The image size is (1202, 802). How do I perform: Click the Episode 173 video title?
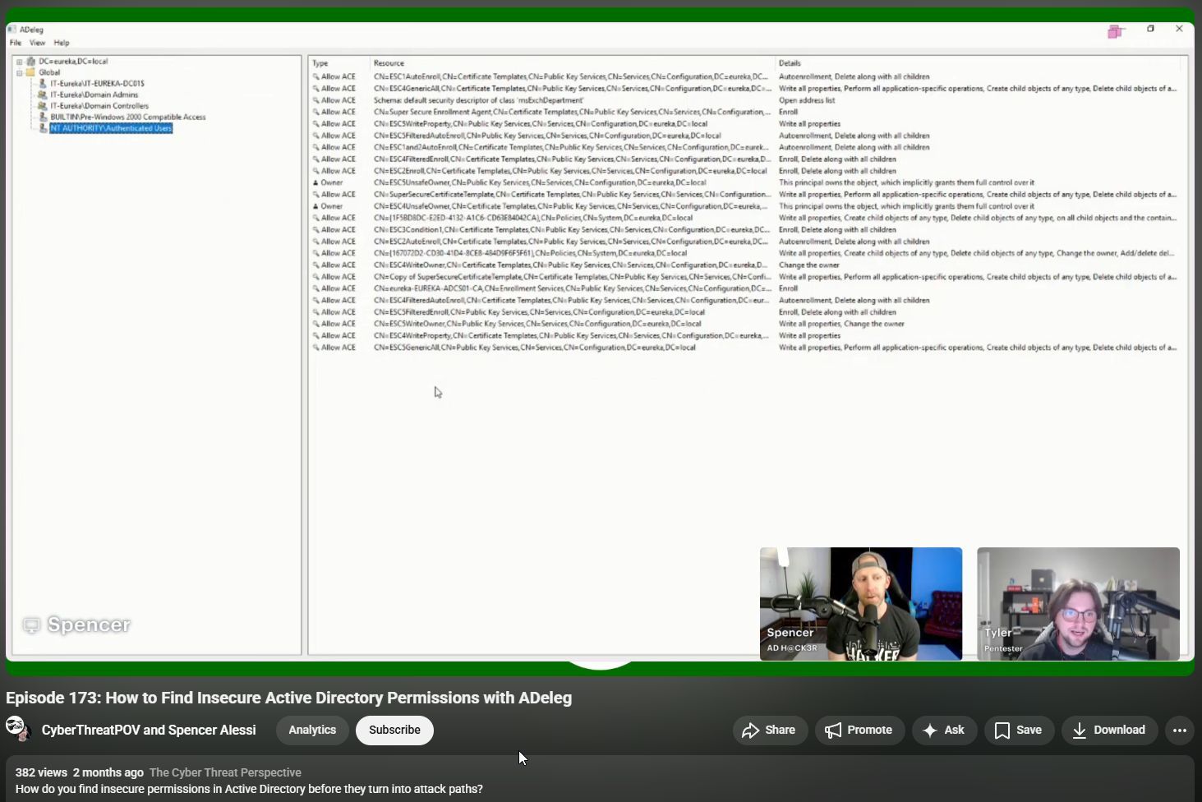coord(288,698)
